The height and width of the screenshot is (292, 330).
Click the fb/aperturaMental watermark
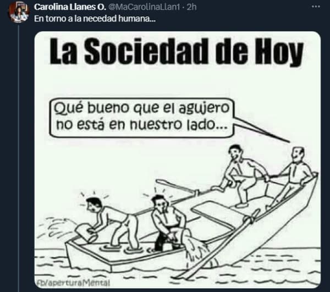pyautogui.click(x=73, y=283)
